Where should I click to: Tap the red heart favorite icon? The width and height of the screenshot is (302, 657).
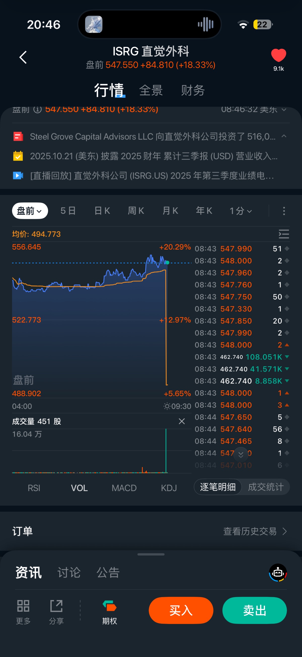point(278,55)
